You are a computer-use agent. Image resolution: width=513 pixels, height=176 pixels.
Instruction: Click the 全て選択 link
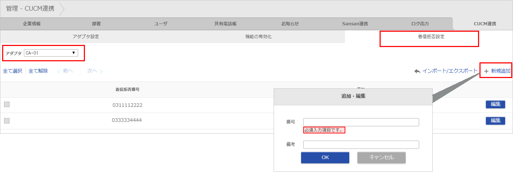click(x=12, y=71)
